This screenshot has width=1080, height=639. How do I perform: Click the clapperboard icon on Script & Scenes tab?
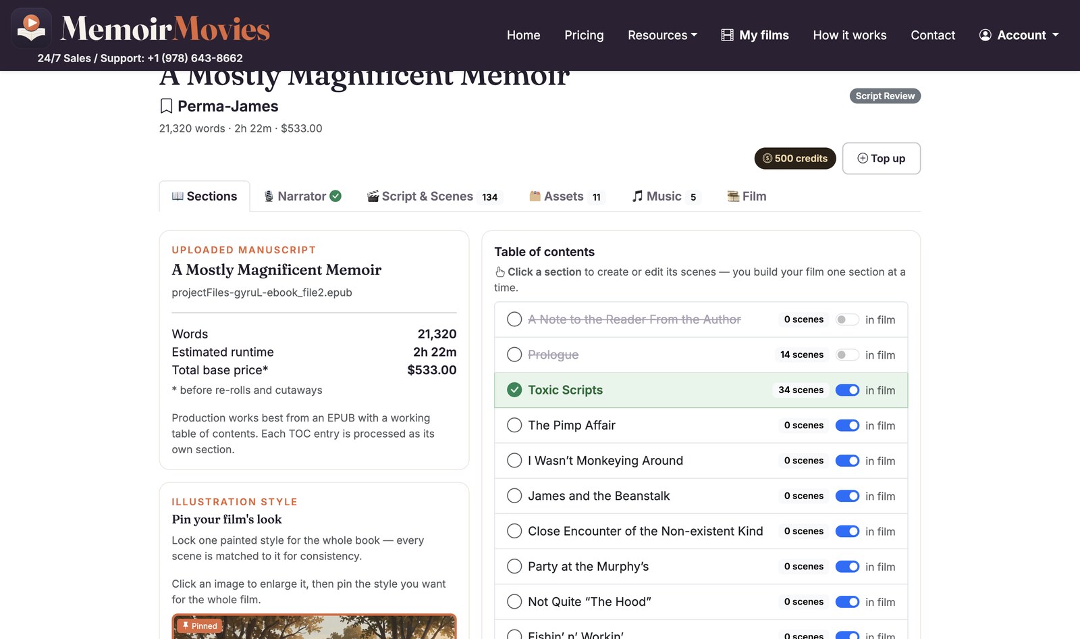(x=373, y=196)
